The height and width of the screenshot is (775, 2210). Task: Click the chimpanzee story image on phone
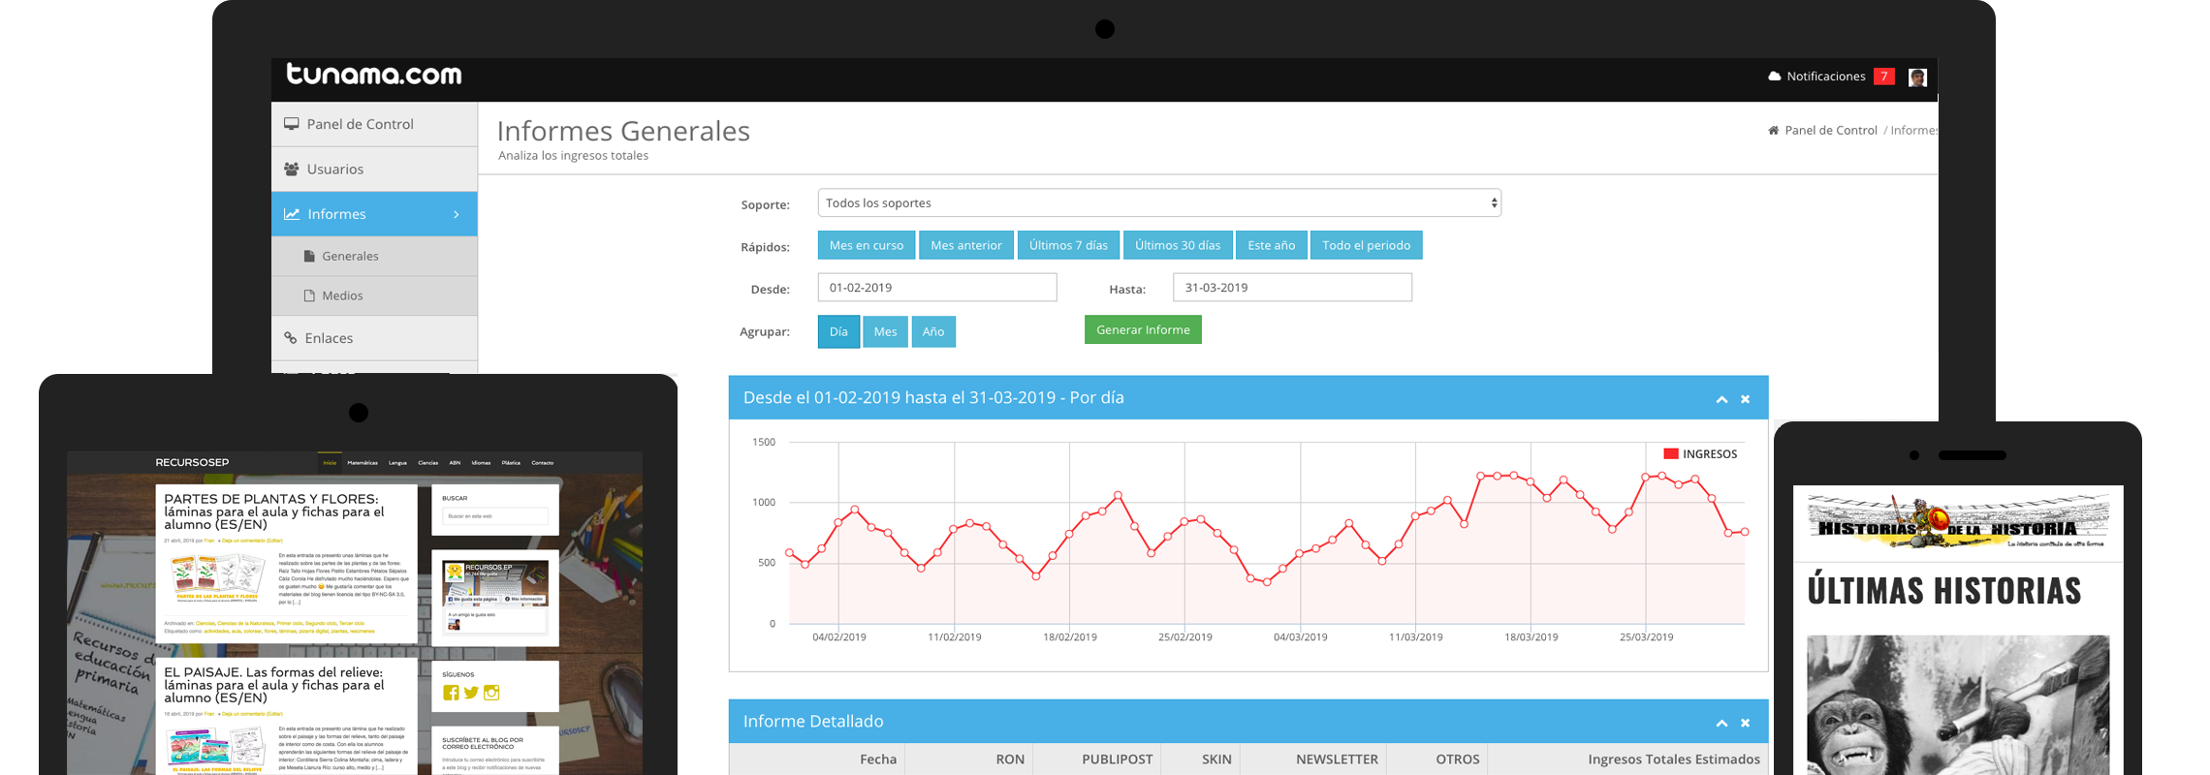click(1958, 705)
